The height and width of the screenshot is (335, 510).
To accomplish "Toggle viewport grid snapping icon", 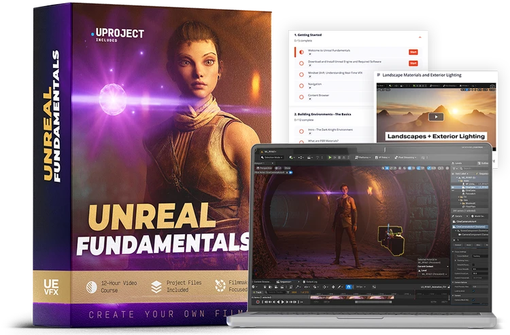I will [411, 168].
